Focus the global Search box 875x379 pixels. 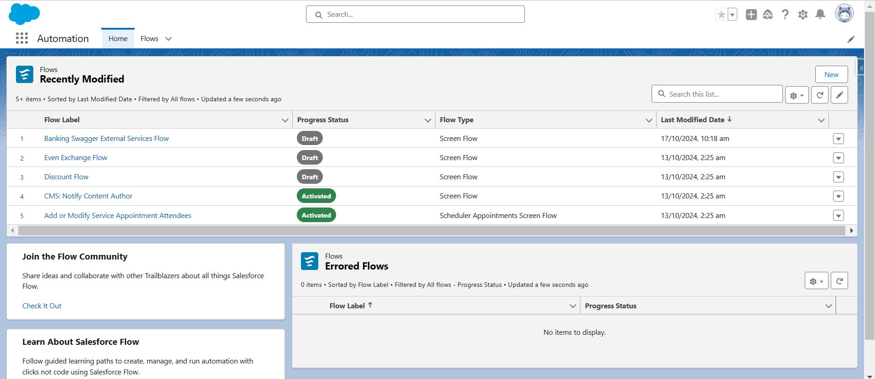[415, 14]
